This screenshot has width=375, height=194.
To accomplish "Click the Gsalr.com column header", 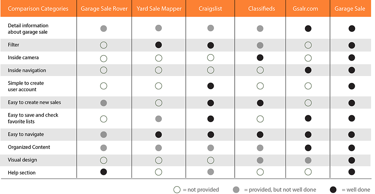I will pos(308,9).
